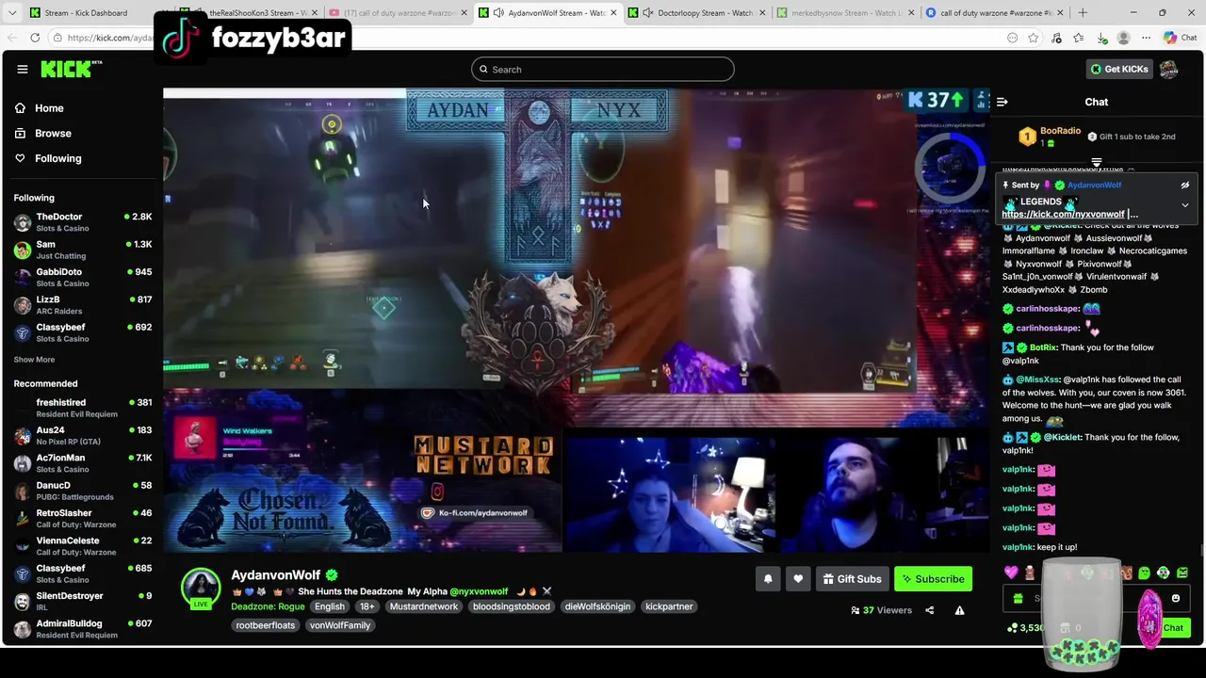Viewport: 1206px width, 678px height.
Task: Open the emoji picker smiley icon
Action: 1175,598
